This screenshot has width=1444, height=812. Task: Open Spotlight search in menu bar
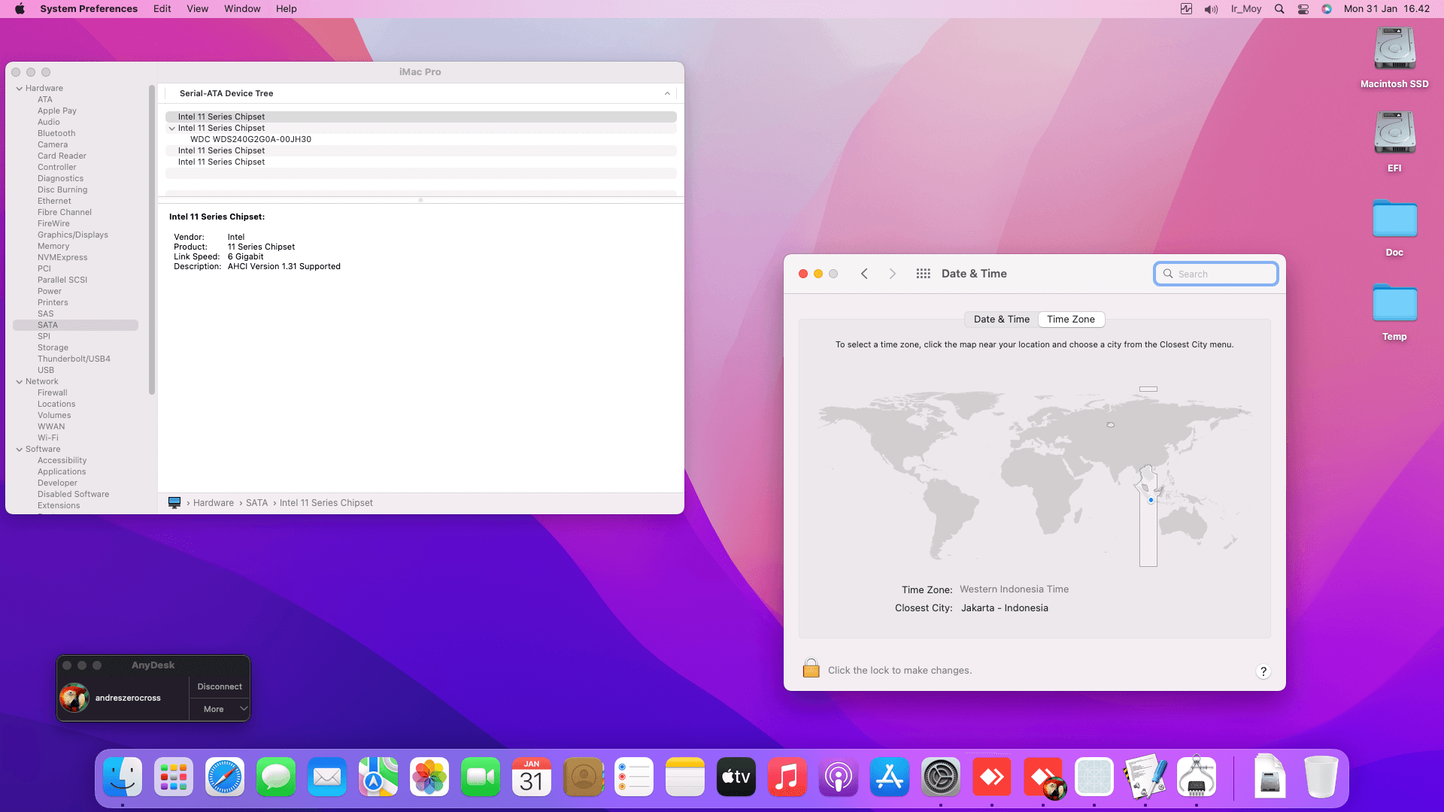(x=1279, y=9)
